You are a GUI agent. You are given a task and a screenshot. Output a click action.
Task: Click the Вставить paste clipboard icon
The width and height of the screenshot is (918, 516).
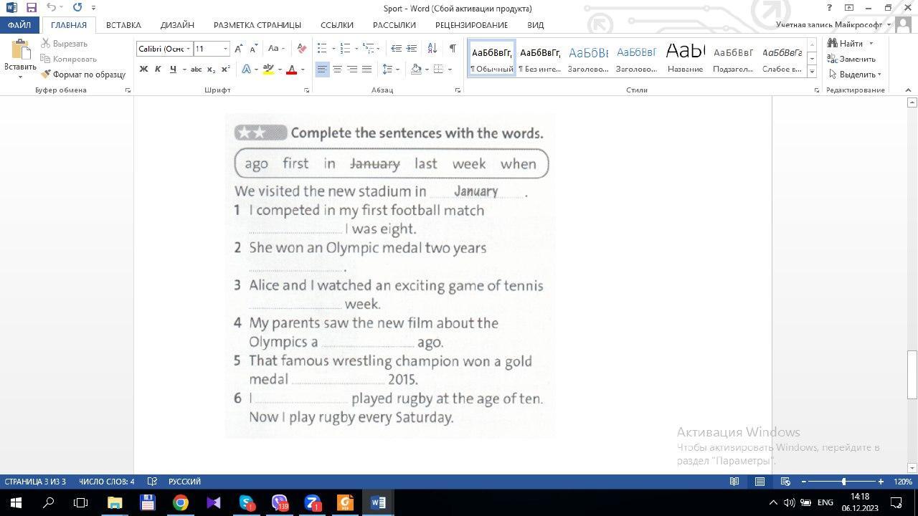click(x=20, y=51)
